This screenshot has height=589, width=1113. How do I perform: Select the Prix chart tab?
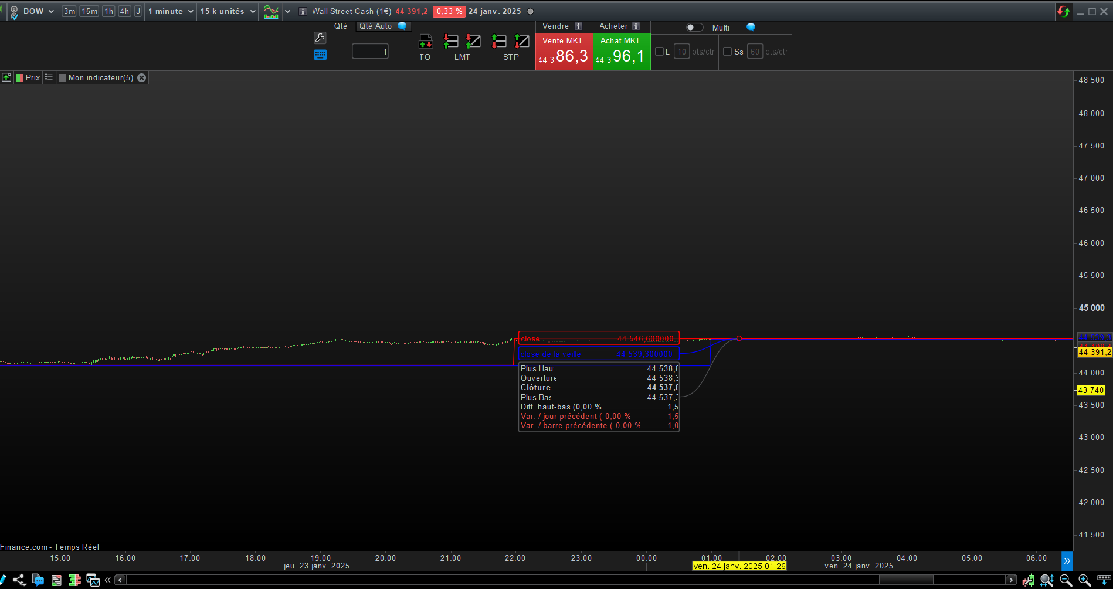[28, 77]
